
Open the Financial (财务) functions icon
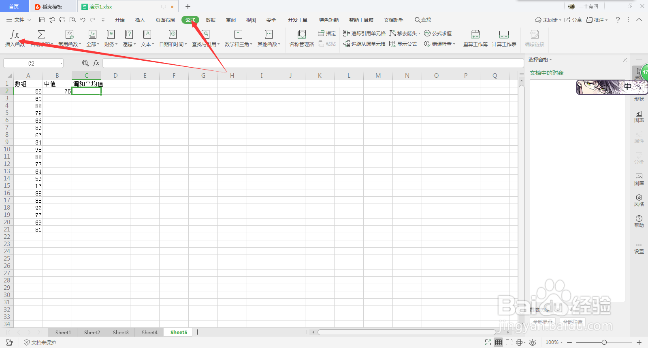click(x=111, y=34)
